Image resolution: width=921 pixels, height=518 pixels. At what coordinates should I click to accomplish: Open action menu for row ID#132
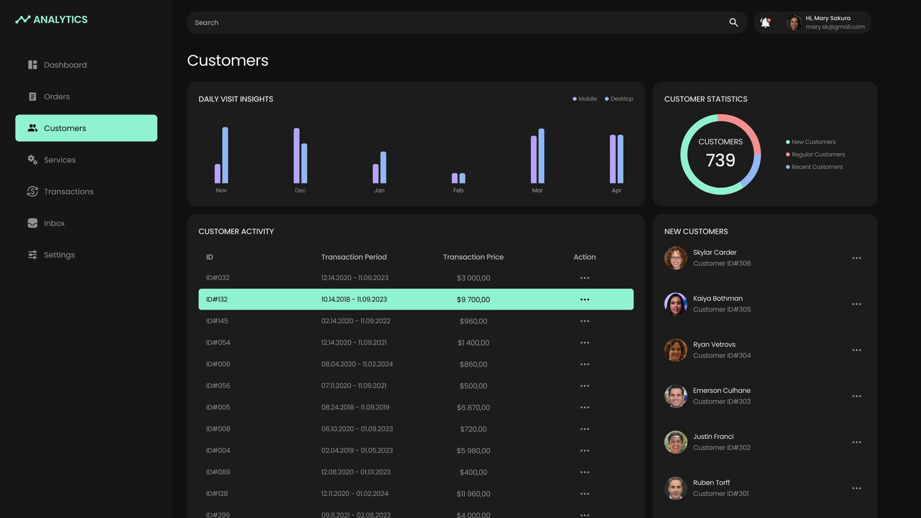(x=584, y=299)
